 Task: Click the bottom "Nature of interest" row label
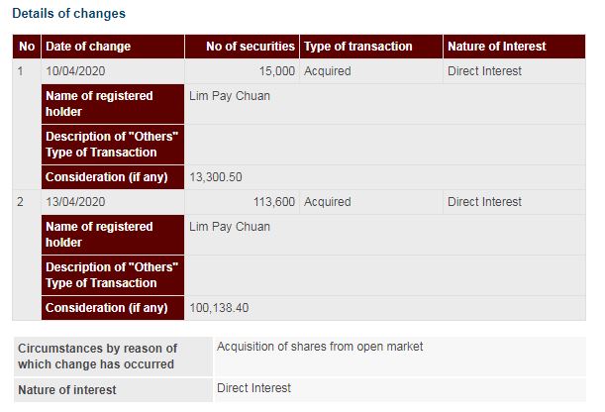(67, 390)
